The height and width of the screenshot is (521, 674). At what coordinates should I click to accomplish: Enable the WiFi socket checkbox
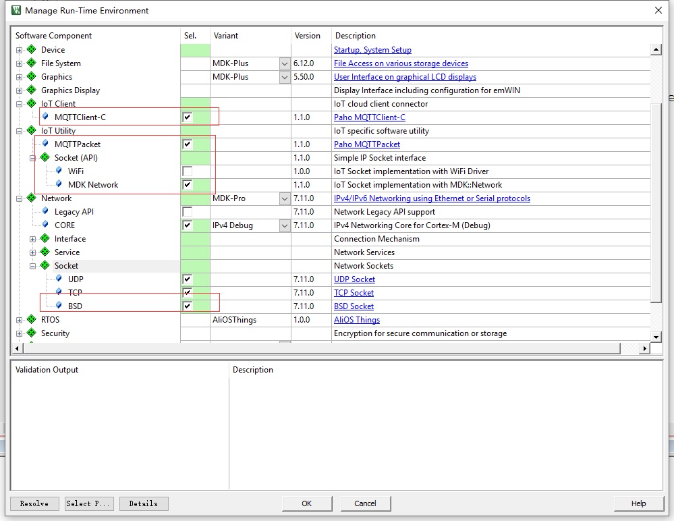coord(187,171)
